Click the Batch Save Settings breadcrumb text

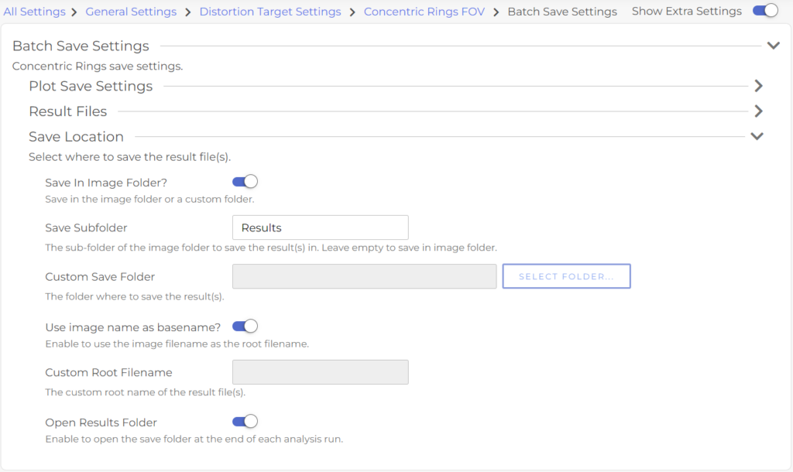[x=562, y=12]
